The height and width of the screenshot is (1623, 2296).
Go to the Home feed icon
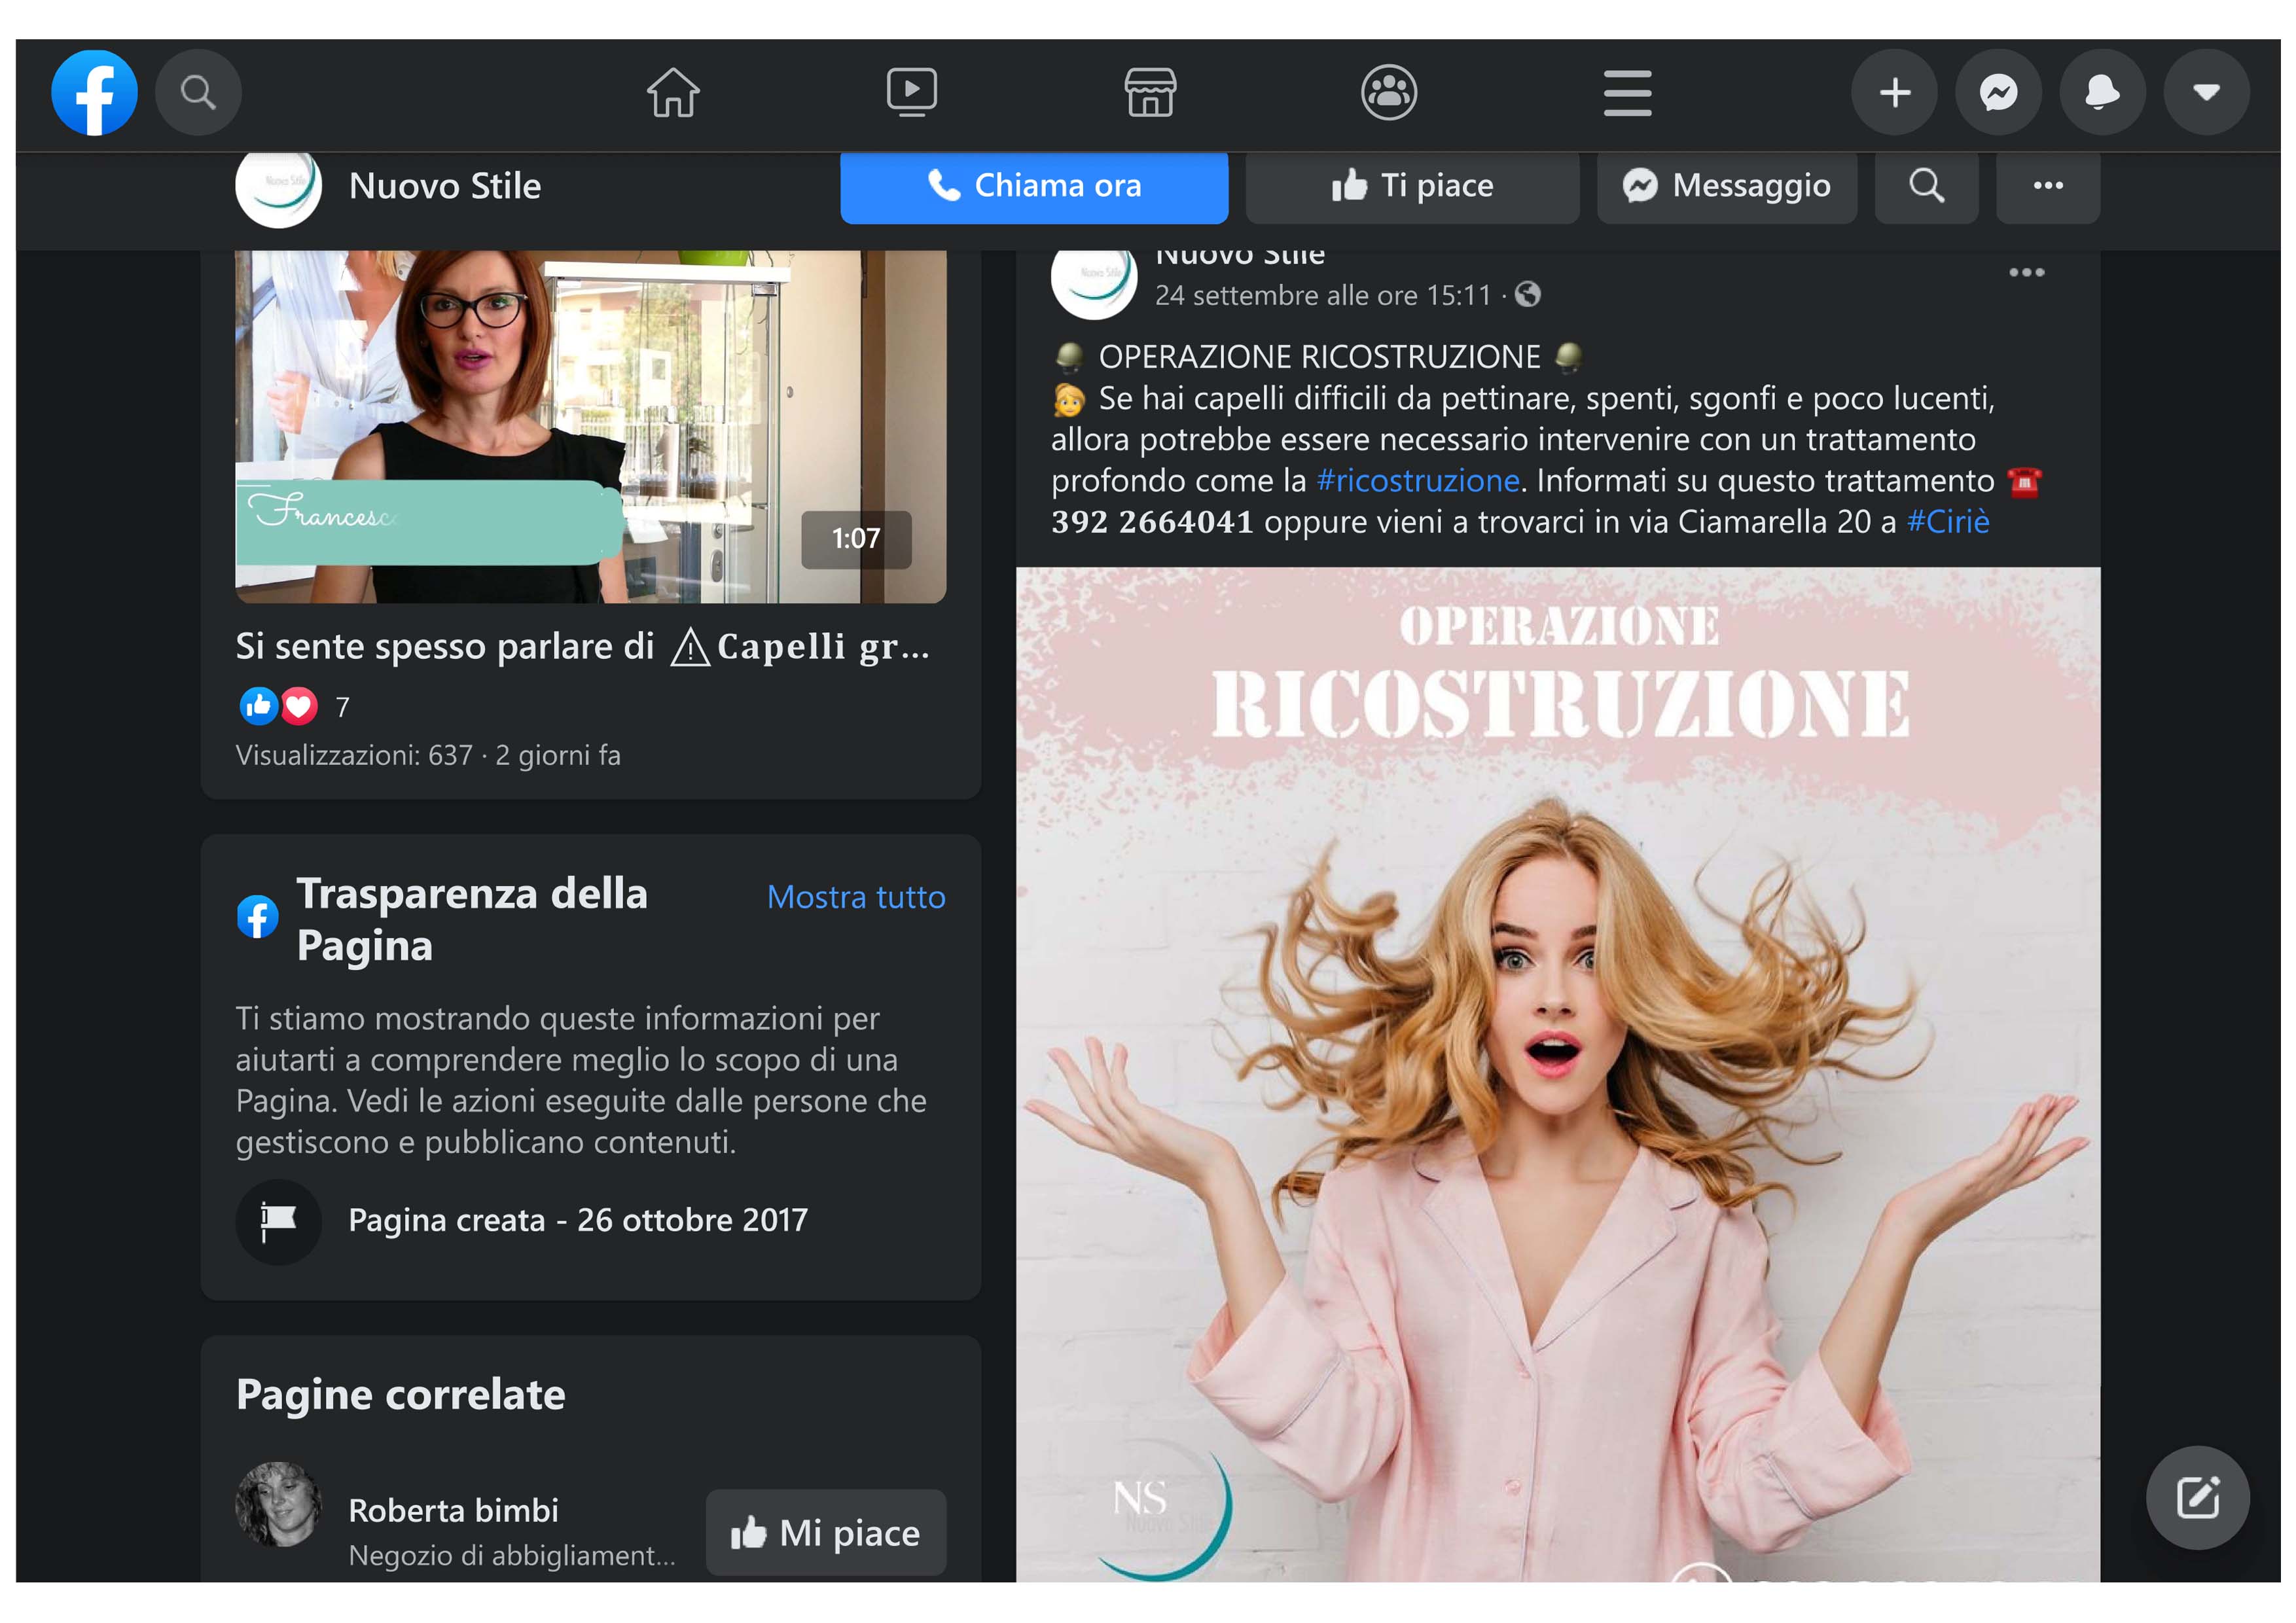pos(673,93)
